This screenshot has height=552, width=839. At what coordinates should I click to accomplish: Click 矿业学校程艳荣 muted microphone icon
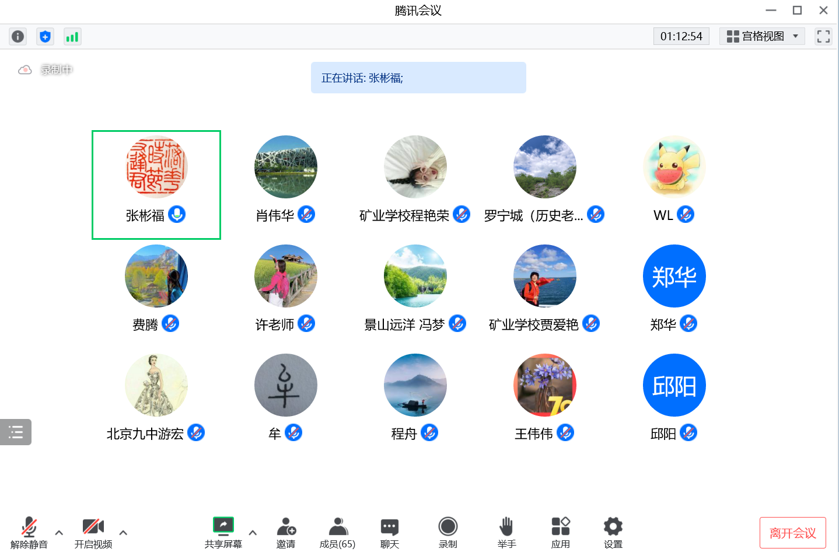tap(462, 215)
